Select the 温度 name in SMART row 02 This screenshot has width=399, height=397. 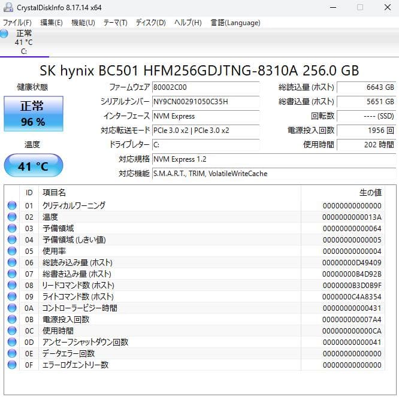pos(50,217)
